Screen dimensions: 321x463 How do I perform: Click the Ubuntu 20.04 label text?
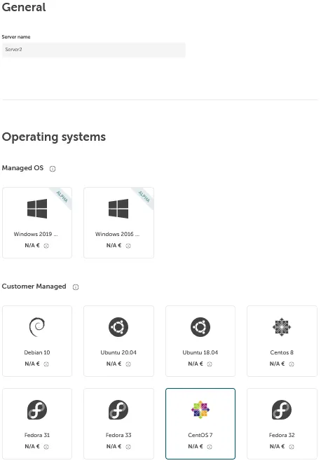(x=118, y=352)
